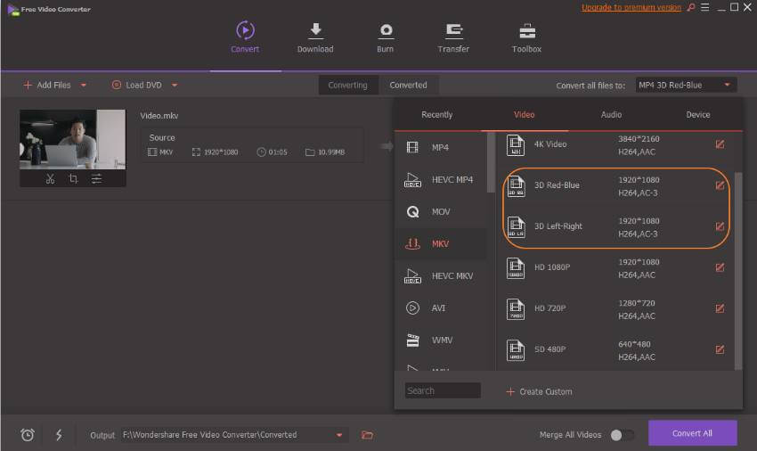Click the Video.mkv thumbnail
The height and width of the screenshot is (451, 757).
72,139
